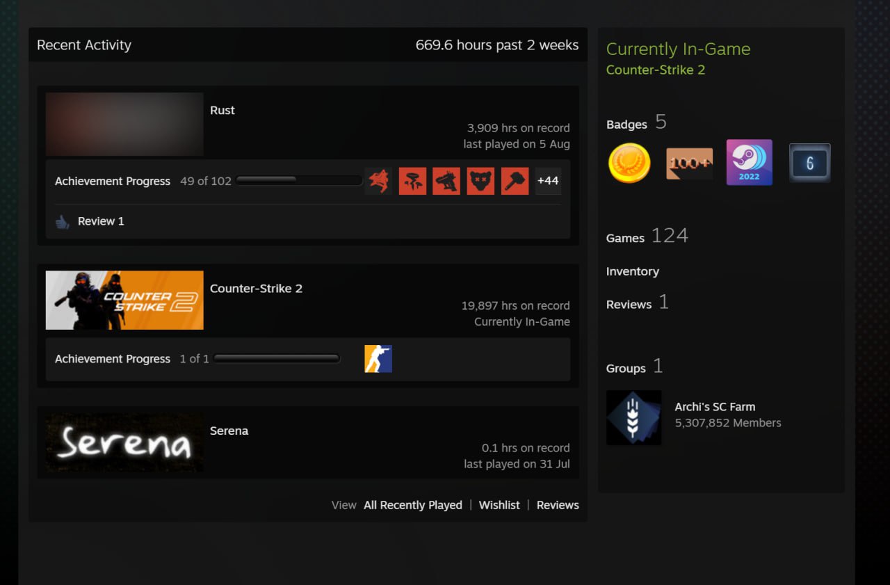Click the "last played on 5 Aug" text
The image size is (890, 585).
[x=517, y=144]
